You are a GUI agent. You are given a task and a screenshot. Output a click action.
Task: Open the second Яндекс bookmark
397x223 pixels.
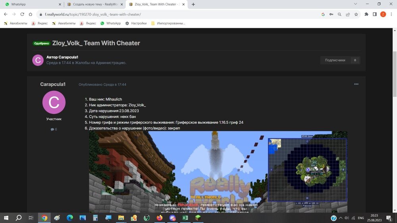tap(88, 23)
